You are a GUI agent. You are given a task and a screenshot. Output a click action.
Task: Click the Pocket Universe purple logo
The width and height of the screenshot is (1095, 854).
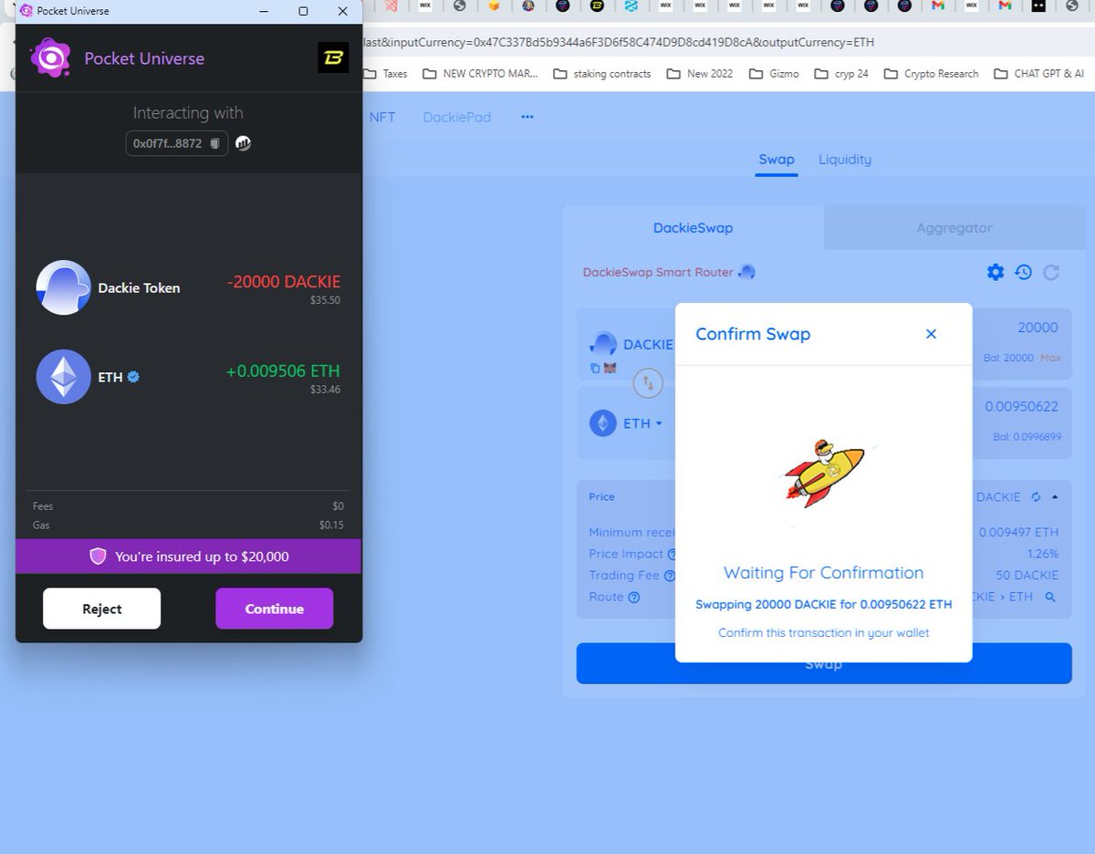click(50, 57)
